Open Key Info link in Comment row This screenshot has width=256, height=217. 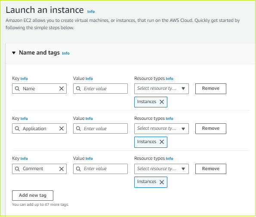(24, 159)
